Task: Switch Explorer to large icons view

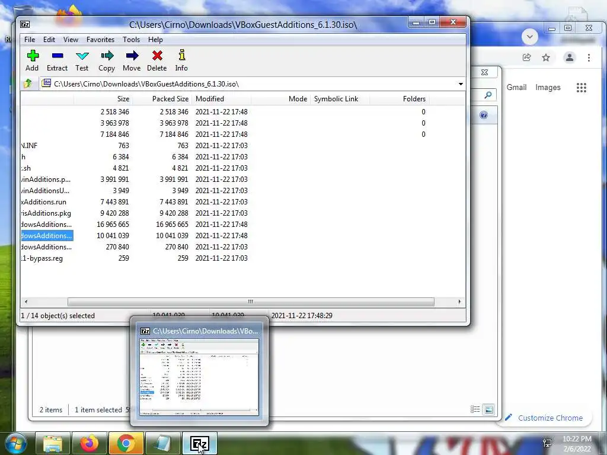Action: [x=489, y=409]
